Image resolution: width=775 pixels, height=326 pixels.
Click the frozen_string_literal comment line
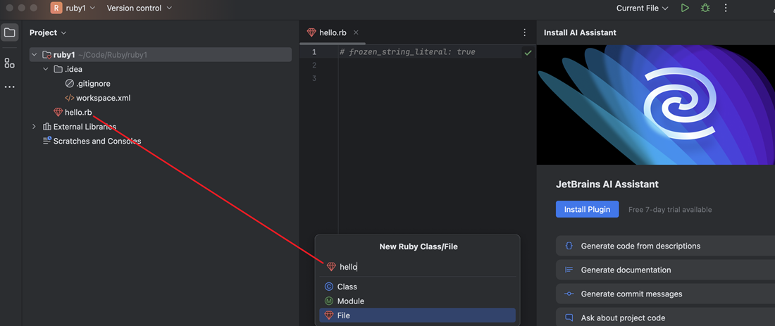408,52
